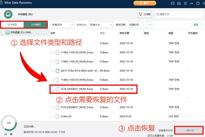Tick the checkbox for local disk (D:) (846)
The image size is (205, 137).
pos(3,32)
